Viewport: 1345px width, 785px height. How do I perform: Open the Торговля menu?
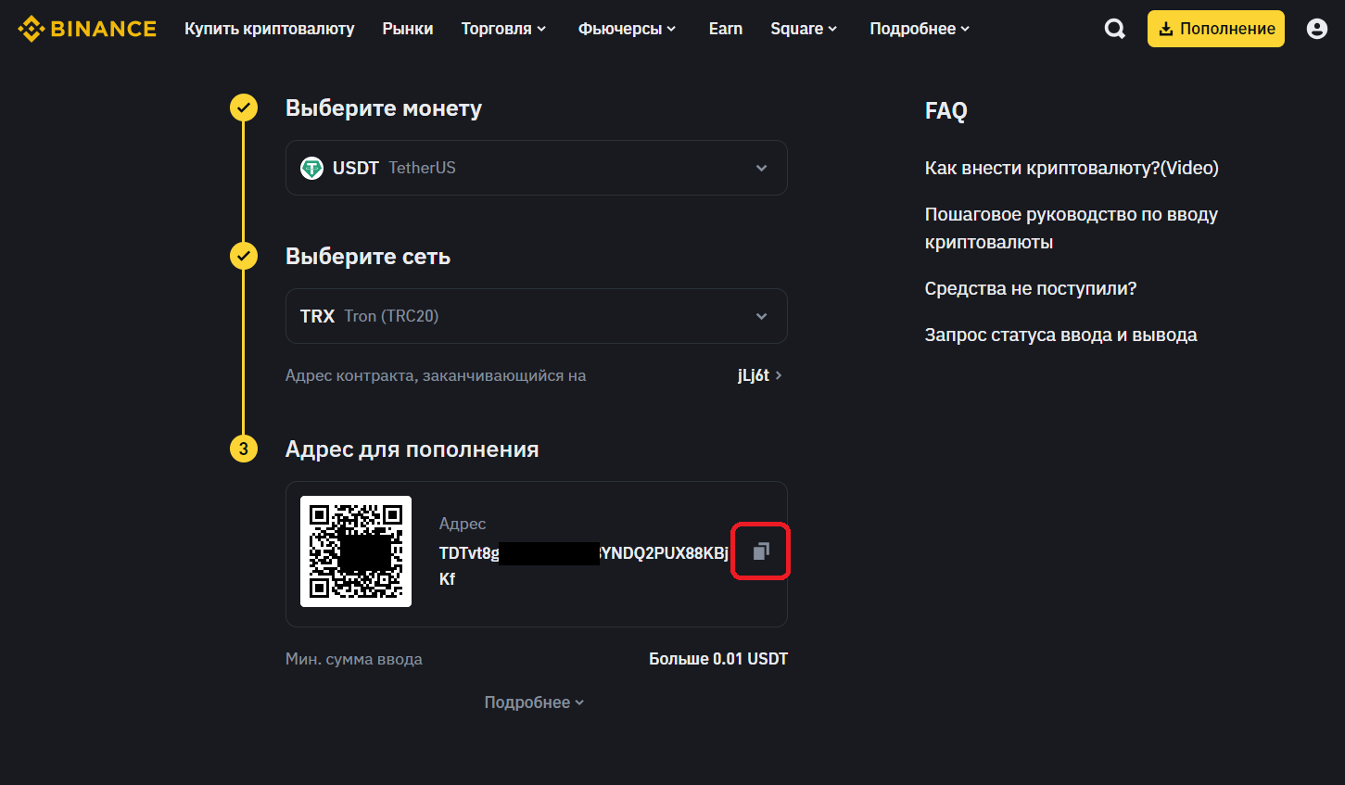[x=503, y=29]
